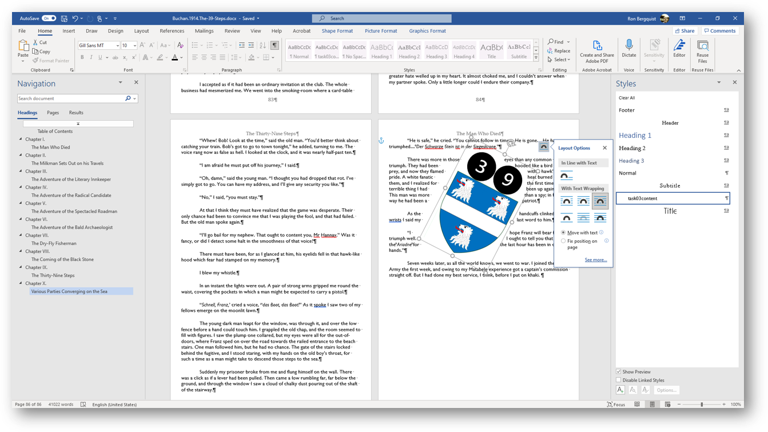Enable Disable Linked Styles checkbox
Image resolution: width=768 pixels, height=432 pixels.
[619, 380]
